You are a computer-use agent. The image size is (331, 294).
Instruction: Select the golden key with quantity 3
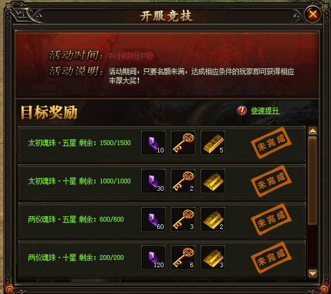[183, 219]
